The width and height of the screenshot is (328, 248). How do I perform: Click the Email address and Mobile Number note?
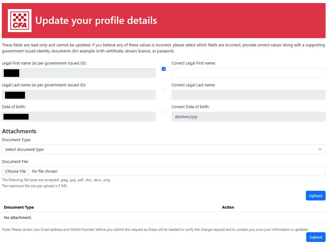(155, 230)
